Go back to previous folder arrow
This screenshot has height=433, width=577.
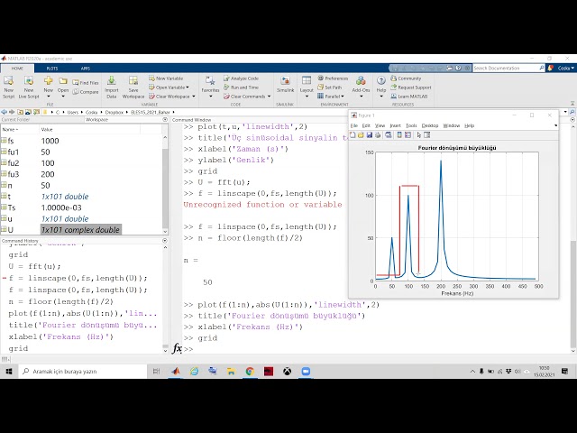[4, 112]
